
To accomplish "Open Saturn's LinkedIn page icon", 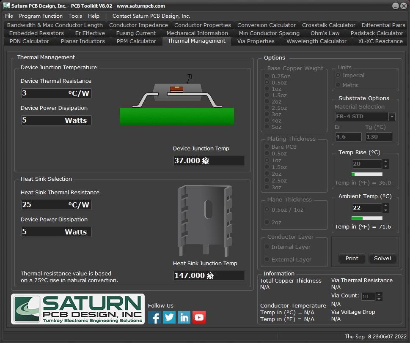I will tap(184, 317).
